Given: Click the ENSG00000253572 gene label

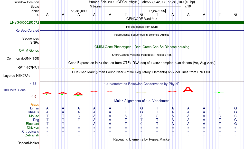Looking at the screenshot, I should 24,22.
